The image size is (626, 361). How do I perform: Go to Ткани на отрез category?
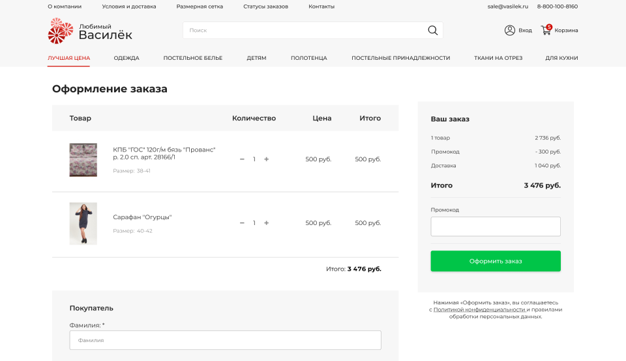pos(498,58)
